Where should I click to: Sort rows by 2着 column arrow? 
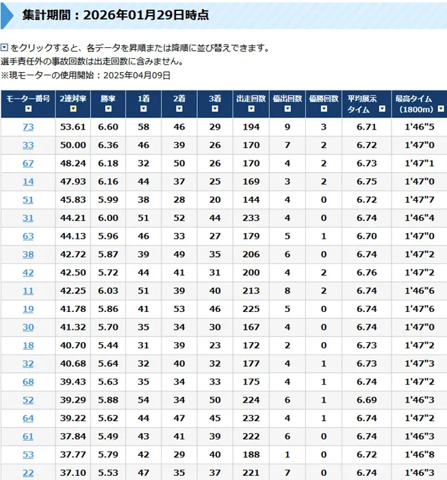pyautogui.click(x=179, y=109)
